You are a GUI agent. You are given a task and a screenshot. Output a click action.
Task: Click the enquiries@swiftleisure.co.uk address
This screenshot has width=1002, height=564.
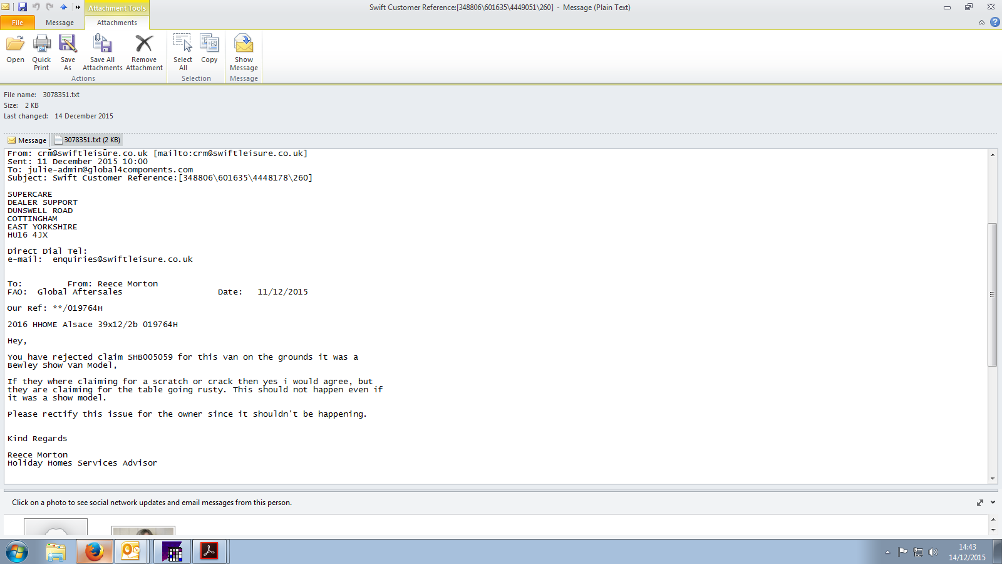[x=123, y=259]
